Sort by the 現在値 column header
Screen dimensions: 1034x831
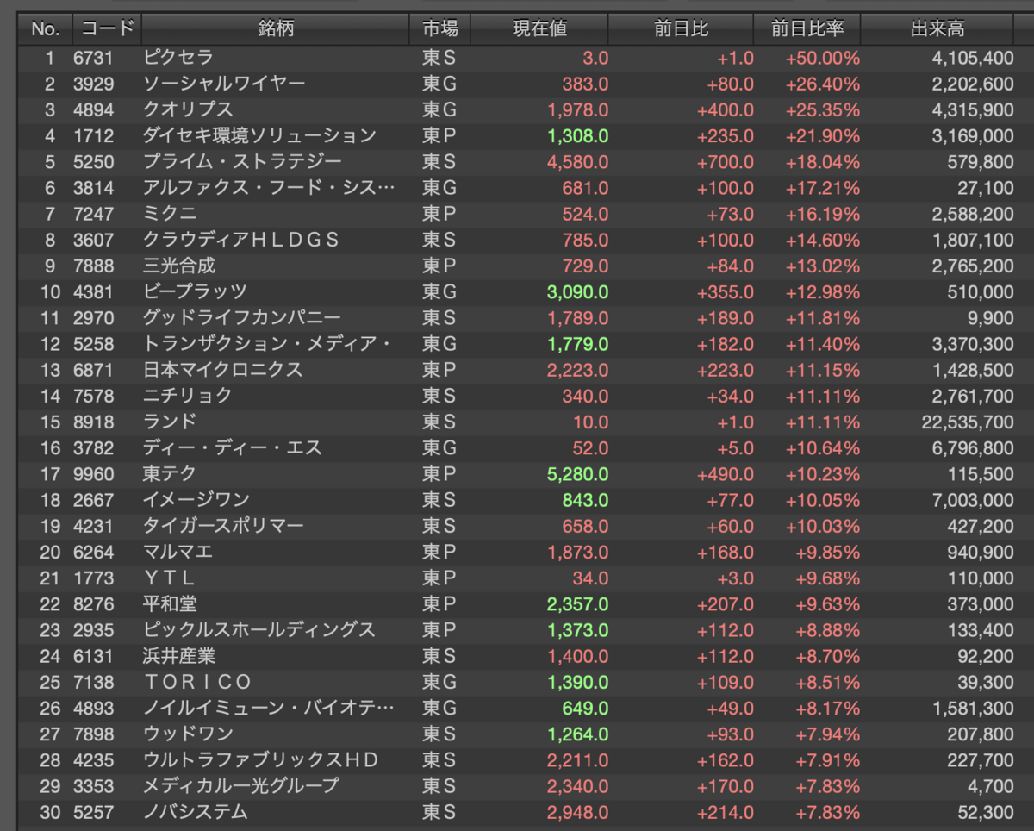coord(539,28)
